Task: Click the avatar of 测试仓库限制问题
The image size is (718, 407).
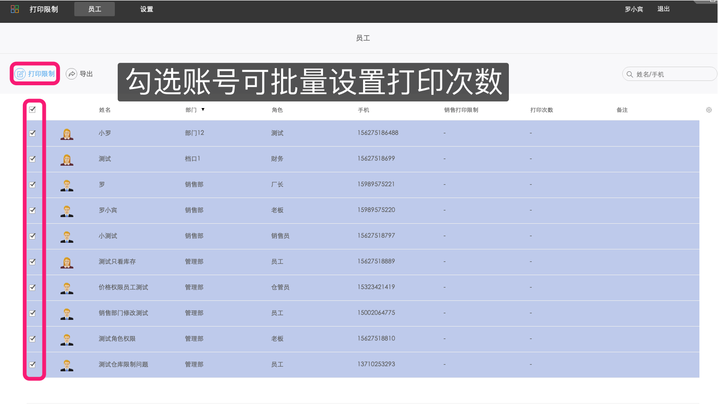Action: (67, 365)
